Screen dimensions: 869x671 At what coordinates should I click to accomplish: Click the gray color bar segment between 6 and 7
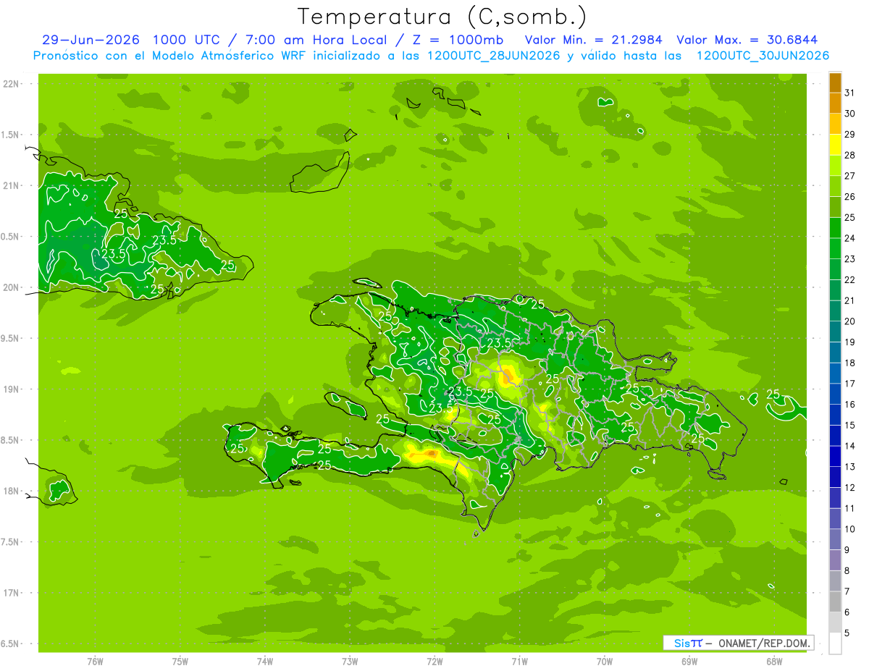[x=836, y=602]
